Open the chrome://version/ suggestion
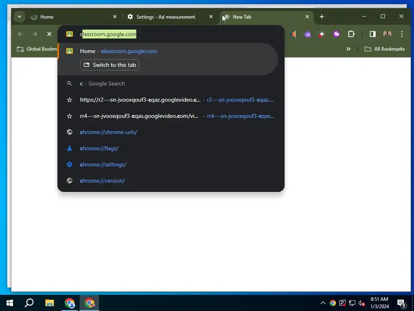 (x=171, y=181)
